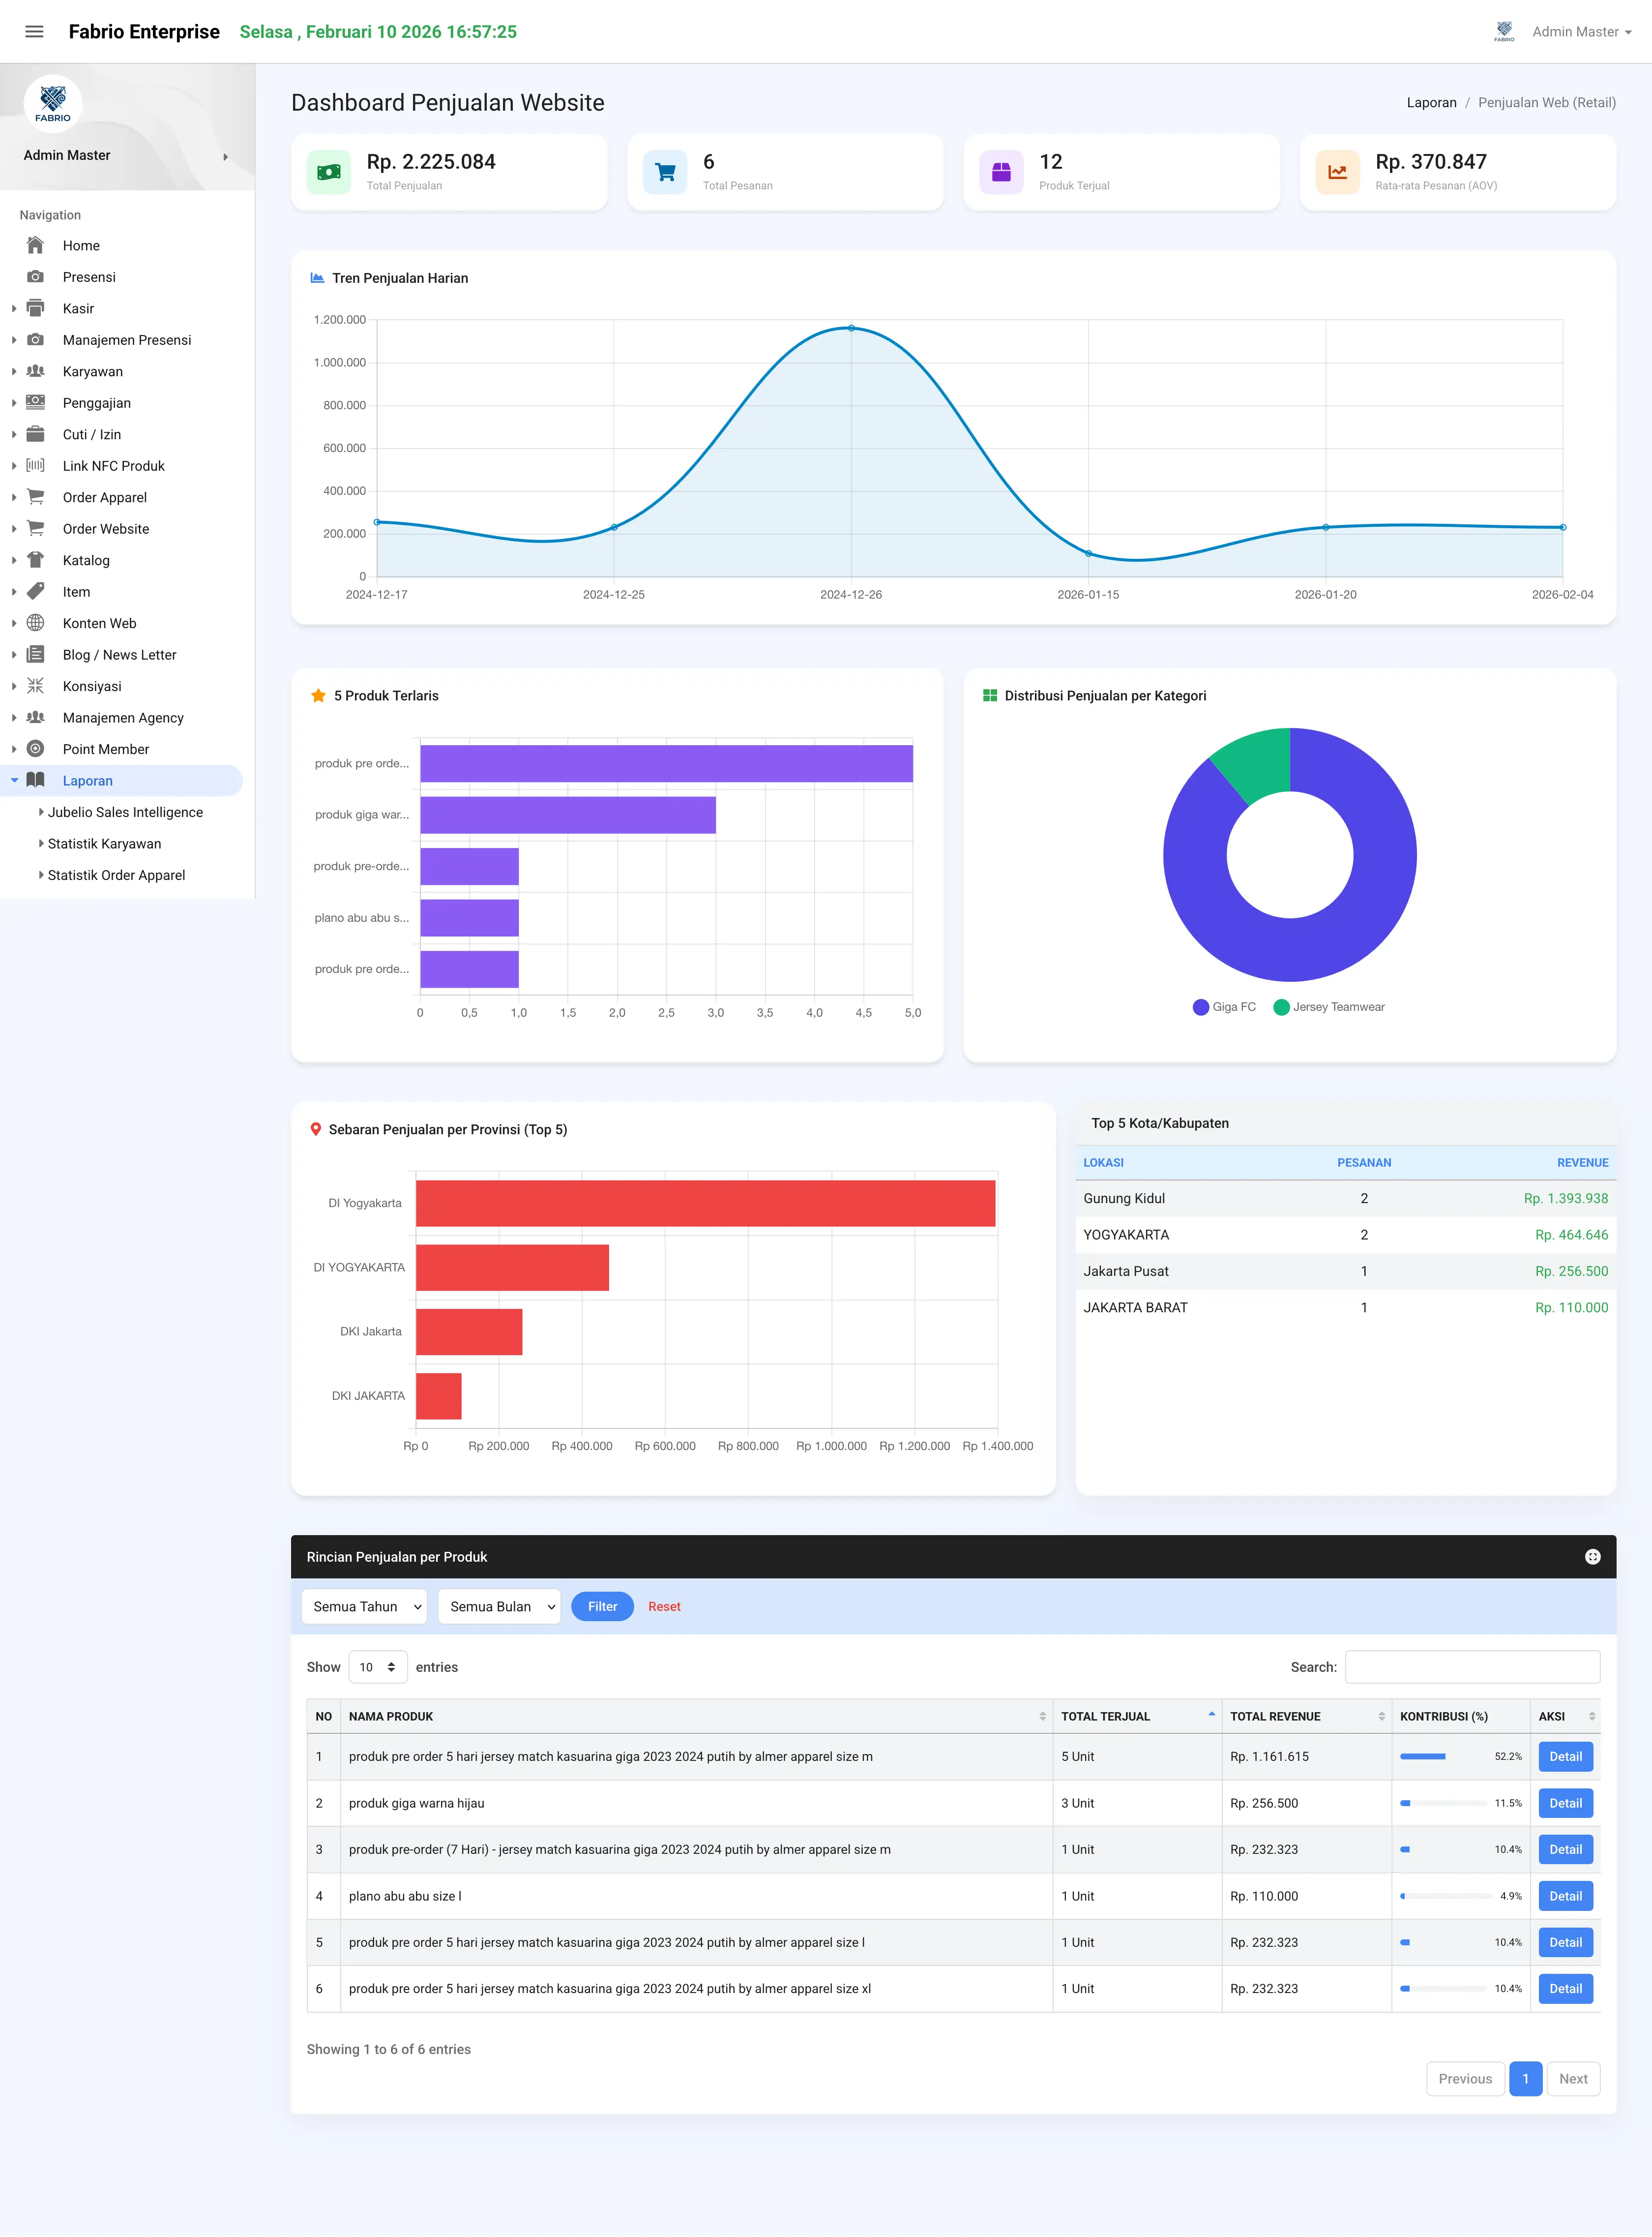This screenshot has height=2237, width=1652.
Task: Click Detail for plano abu abu size l
Action: coord(1565,1896)
